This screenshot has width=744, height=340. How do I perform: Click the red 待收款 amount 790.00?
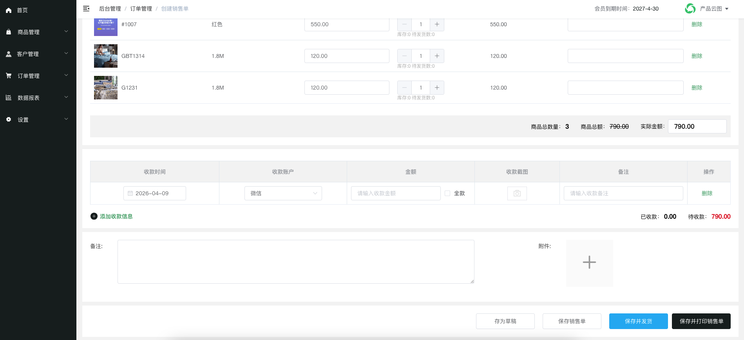point(721,216)
